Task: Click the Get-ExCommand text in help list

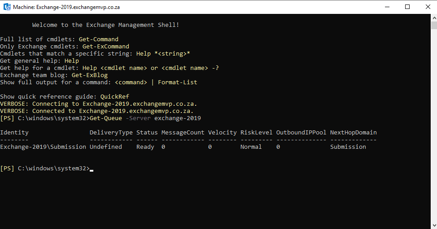Action: pos(106,47)
